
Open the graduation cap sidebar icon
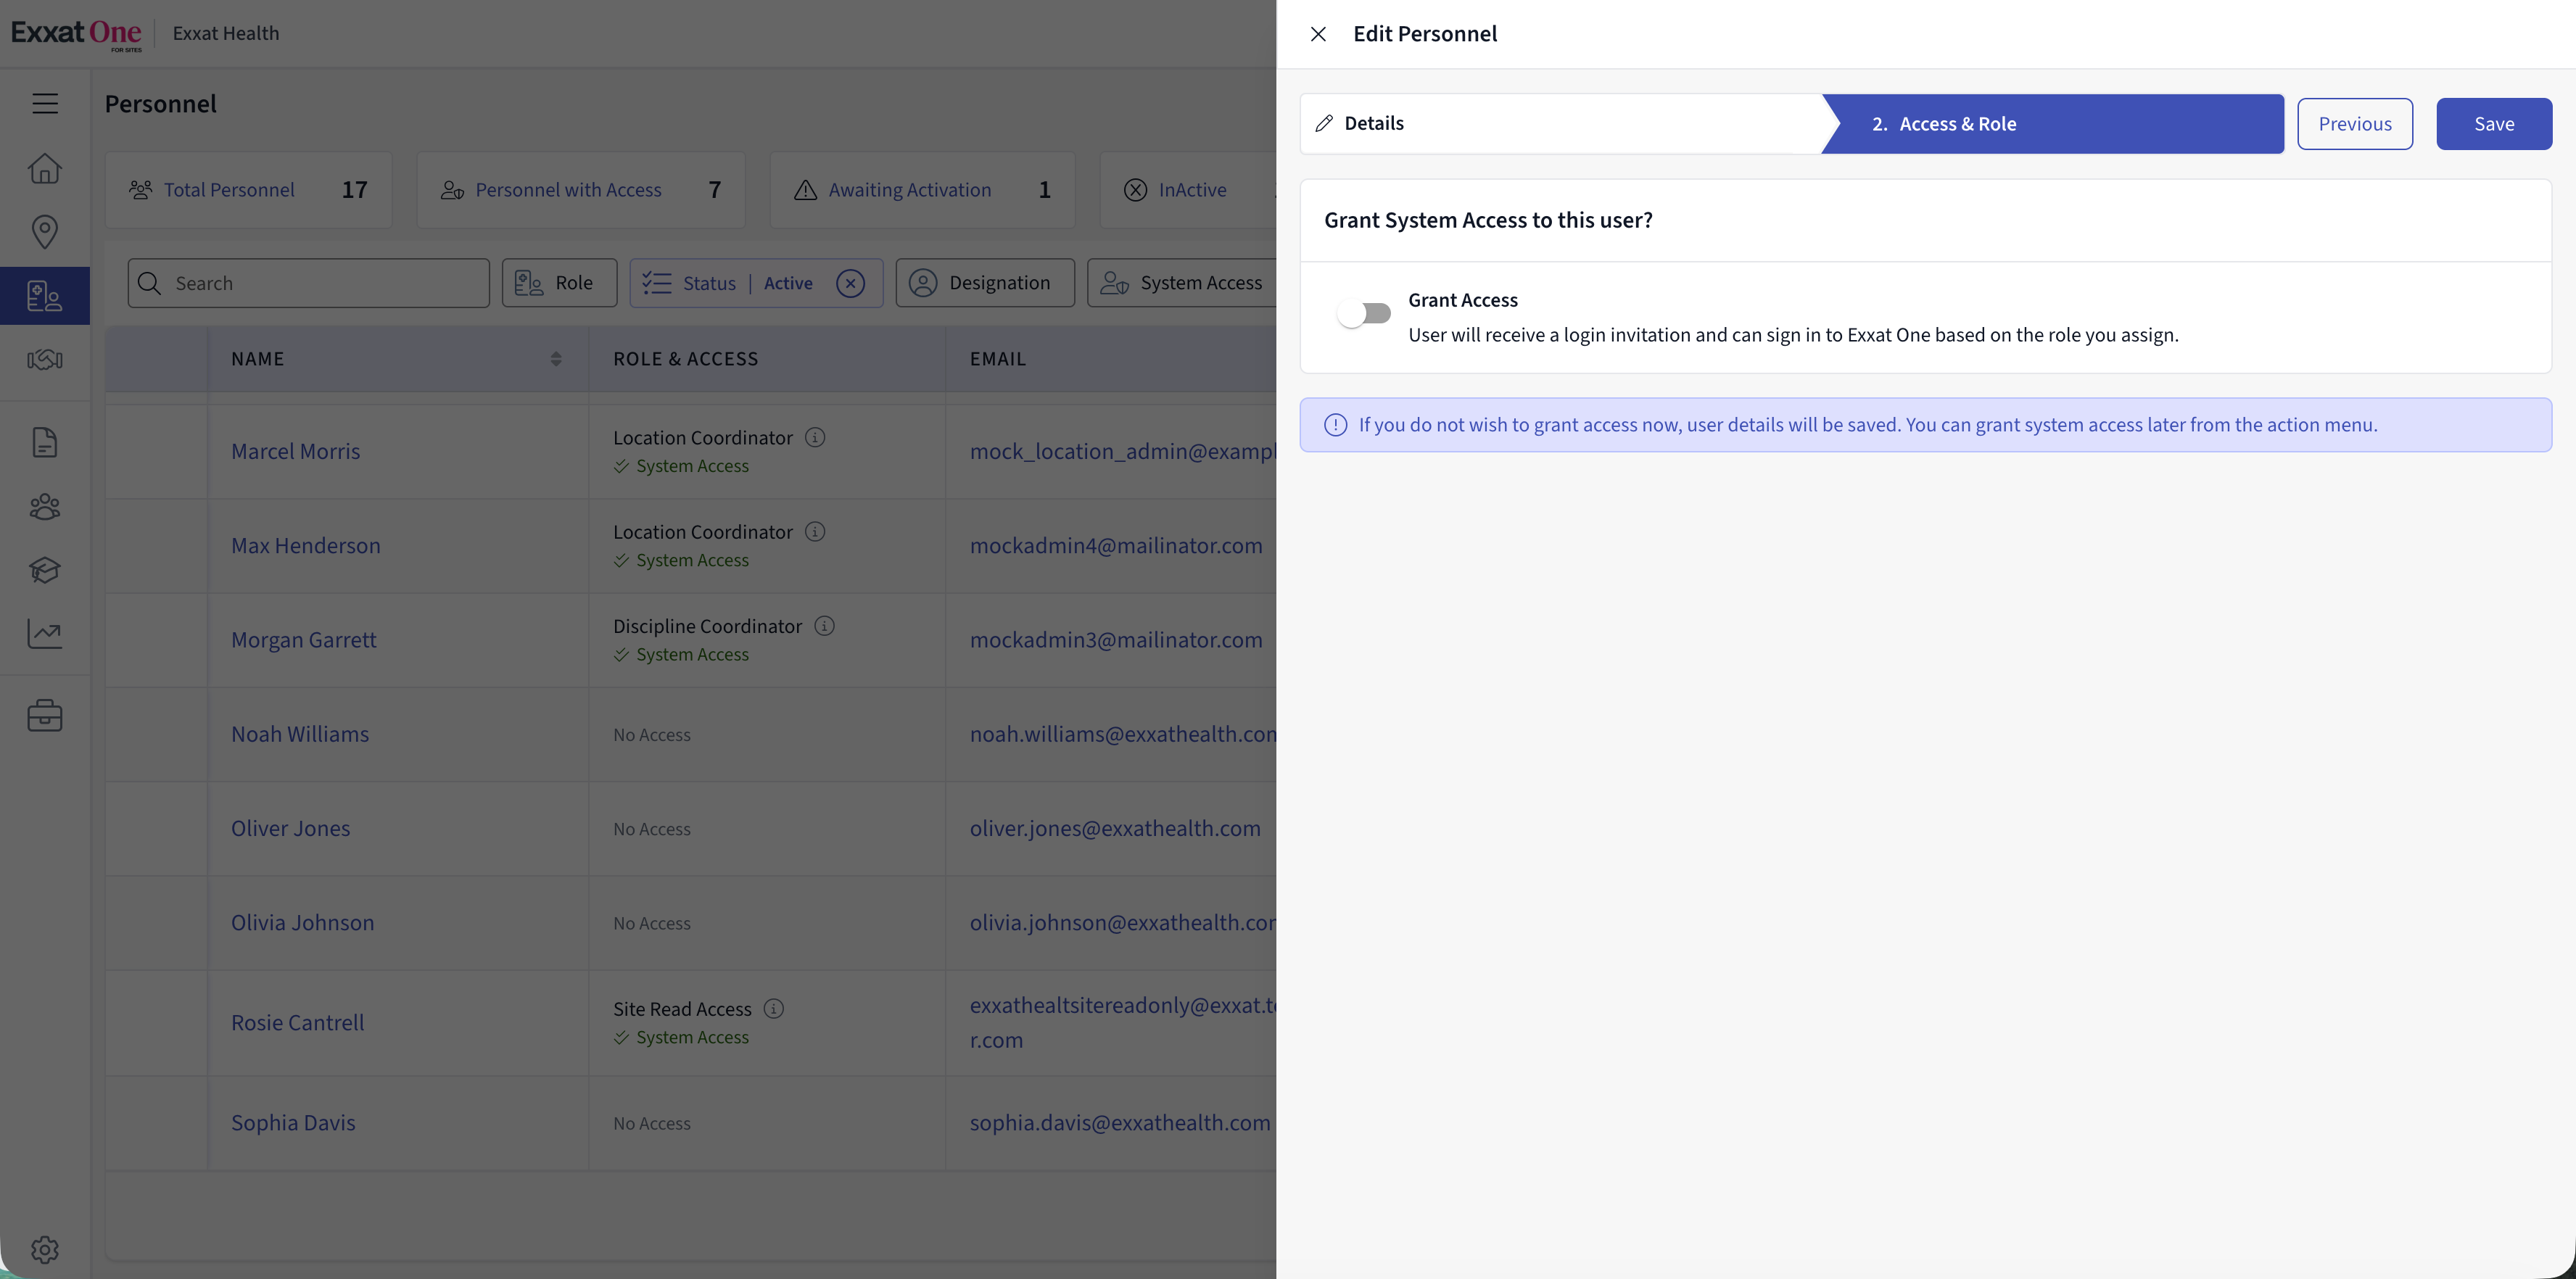[x=45, y=570]
